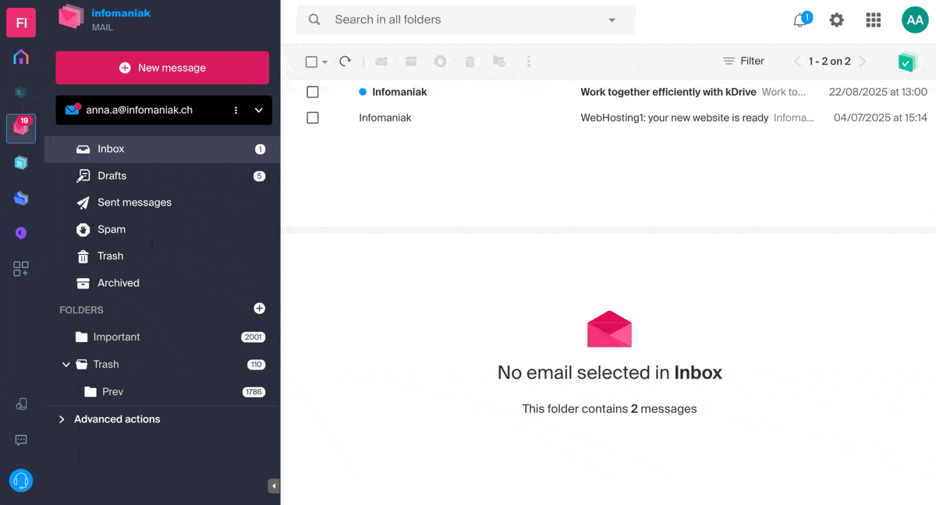Click the FI organization avatar

point(21,23)
